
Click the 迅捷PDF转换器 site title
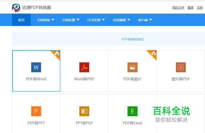click(36, 8)
